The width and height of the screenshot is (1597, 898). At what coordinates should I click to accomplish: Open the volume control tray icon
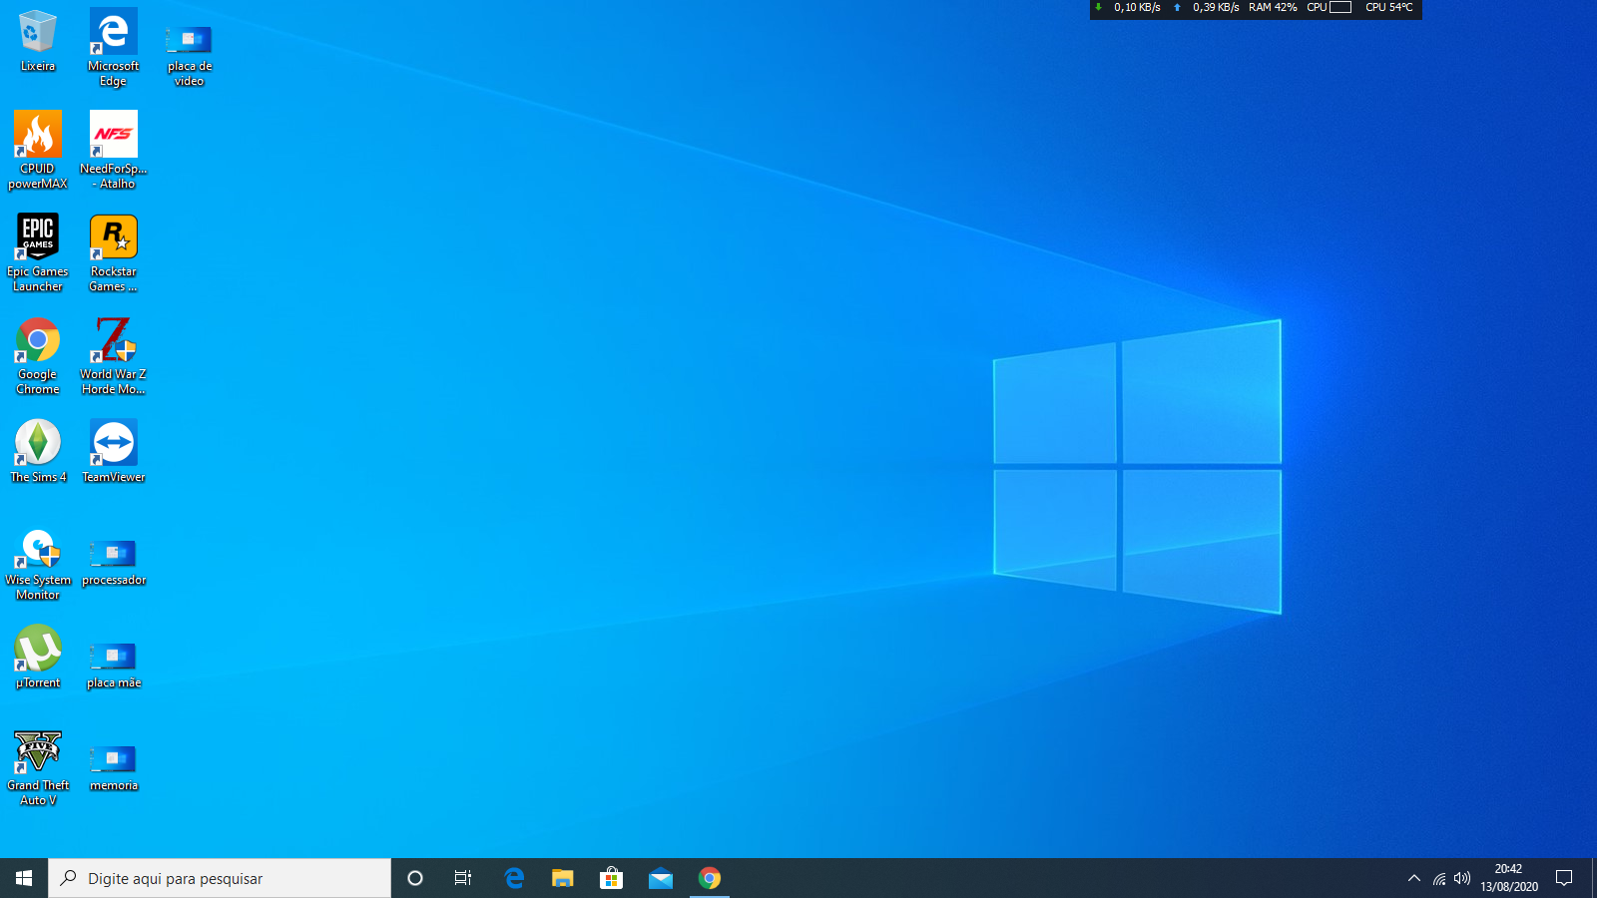click(x=1462, y=878)
